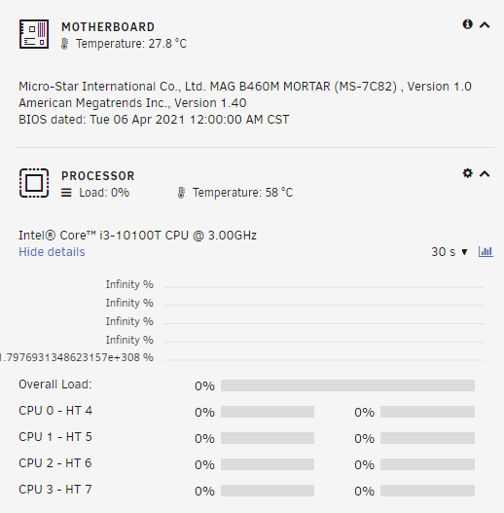
Task: Collapse the Motherboard section chevron
Action: 485,25
